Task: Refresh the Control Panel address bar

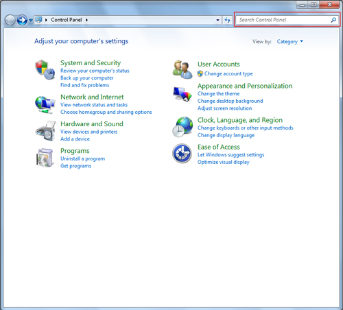Action: (227, 20)
